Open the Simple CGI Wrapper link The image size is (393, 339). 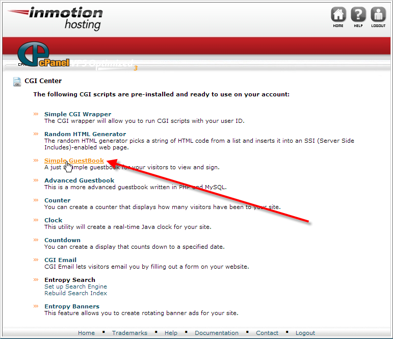pos(77,114)
